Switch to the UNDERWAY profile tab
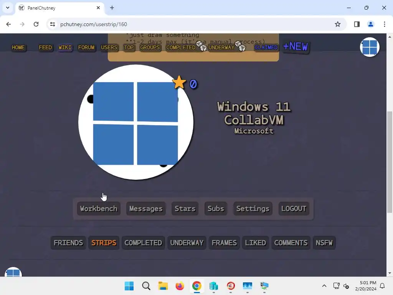This screenshot has height=295, width=393. 187,243
